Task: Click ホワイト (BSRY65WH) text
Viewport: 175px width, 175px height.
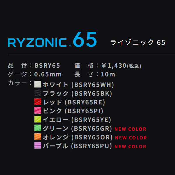Action: 78,85
